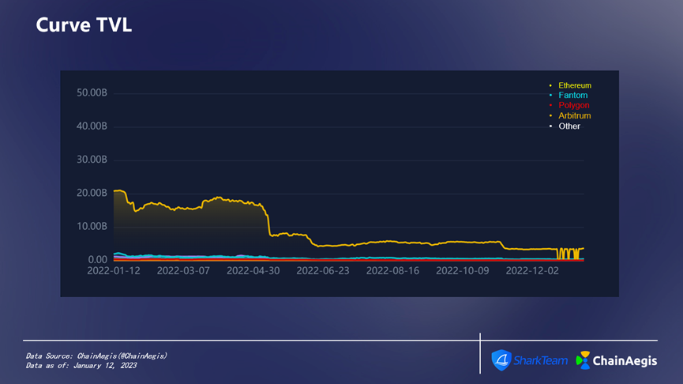Click the 2022-04-30 date label
This screenshot has width=683, height=384.
click(x=253, y=271)
